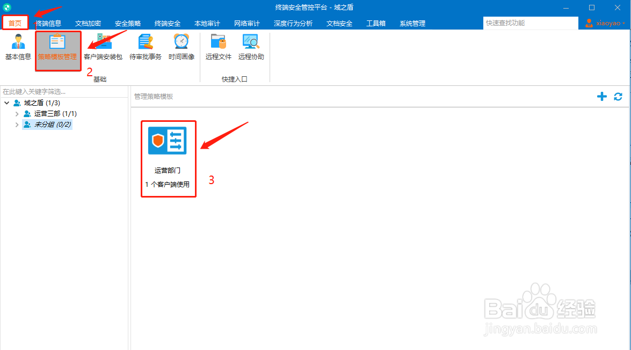Open the 客户端安装包 installer package tool
The width and height of the screenshot is (631, 350).
pos(102,48)
